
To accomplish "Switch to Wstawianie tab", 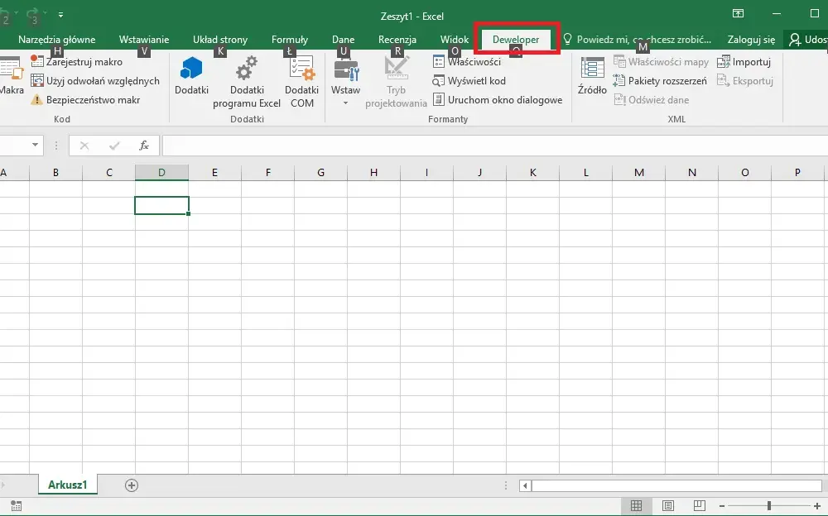I will (x=144, y=40).
